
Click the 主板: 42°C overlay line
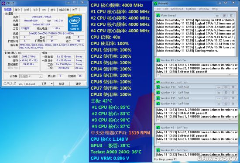(102, 101)
